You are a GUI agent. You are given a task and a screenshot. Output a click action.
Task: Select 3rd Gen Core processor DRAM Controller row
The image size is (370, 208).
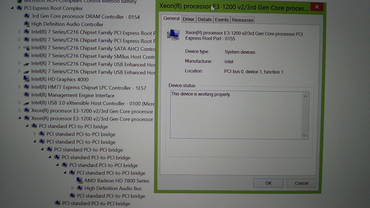86,17
